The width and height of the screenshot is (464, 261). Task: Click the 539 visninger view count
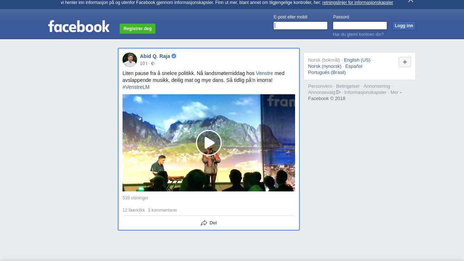(135, 198)
